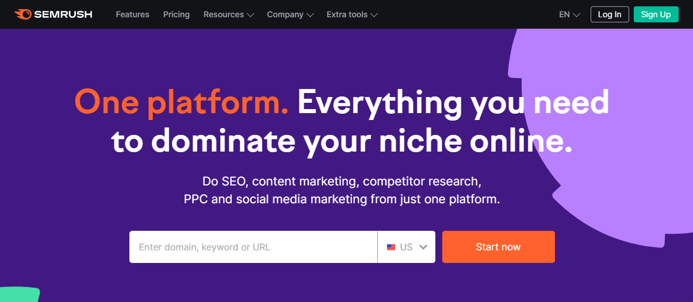Click the Log In button
Screen dimensions: 693x302
tap(610, 14)
